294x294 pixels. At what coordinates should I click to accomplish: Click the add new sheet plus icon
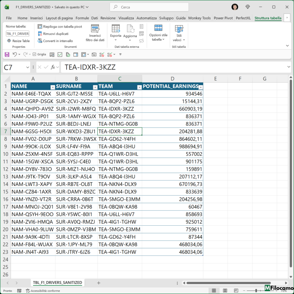pyautogui.click(x=99, y=283)
